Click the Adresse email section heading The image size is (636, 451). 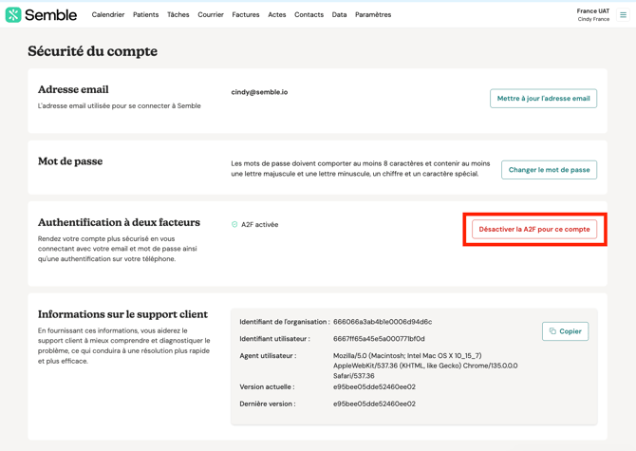tap(73, 89)
